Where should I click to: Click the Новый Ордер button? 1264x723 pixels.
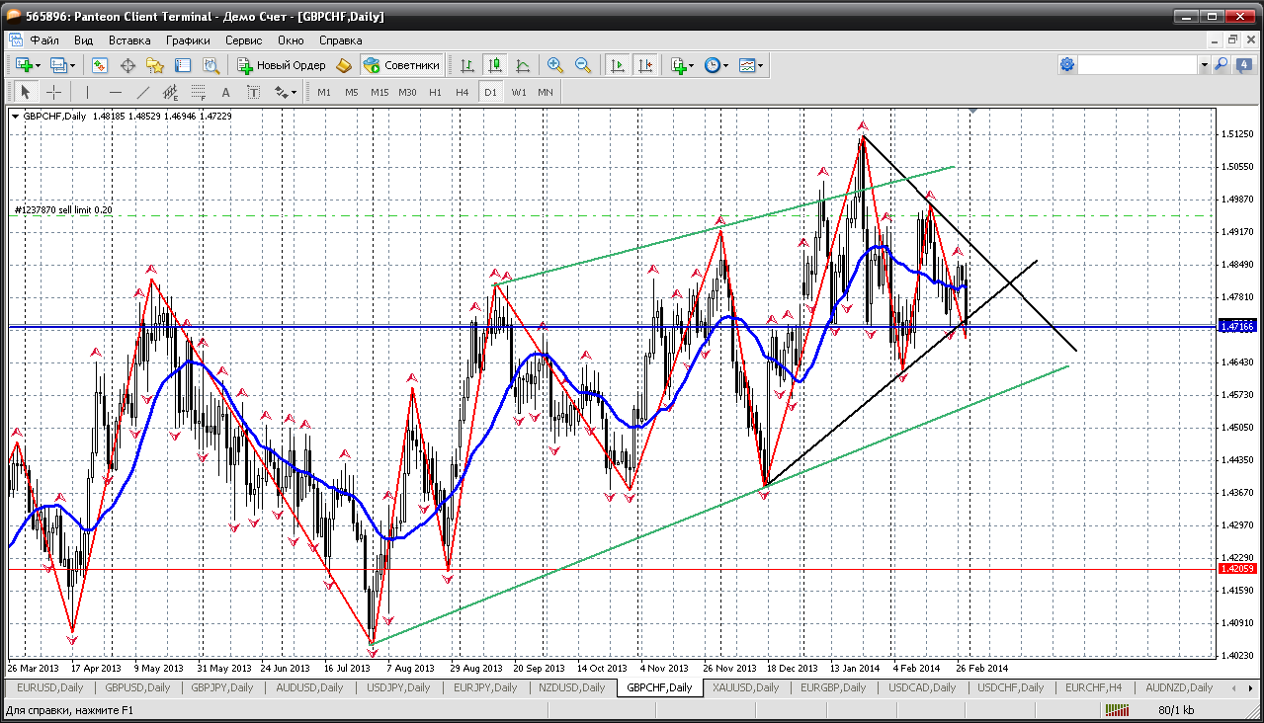point(282,65)
